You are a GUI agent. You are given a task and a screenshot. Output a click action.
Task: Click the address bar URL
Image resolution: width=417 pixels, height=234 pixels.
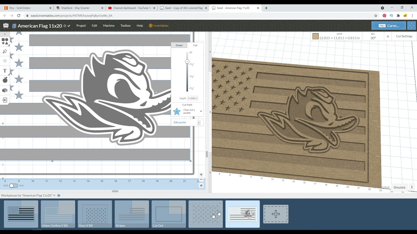coord(72,15)
